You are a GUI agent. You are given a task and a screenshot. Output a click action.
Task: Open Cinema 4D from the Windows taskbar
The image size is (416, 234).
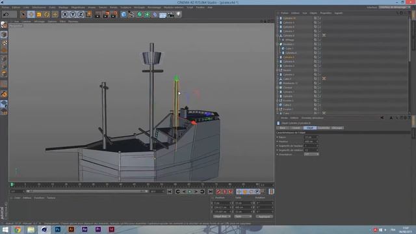click(x=44, y=229)
